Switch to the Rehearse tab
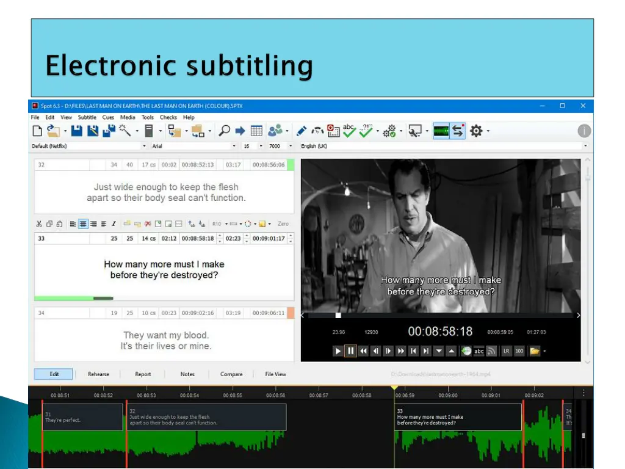The image size is (625, 469). click(98, 374)
